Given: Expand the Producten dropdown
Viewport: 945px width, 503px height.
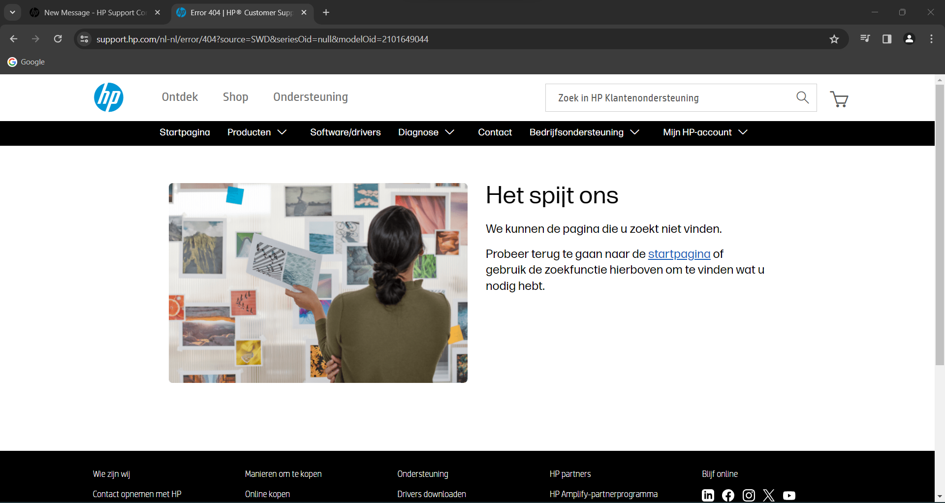Looking at the screenshot, I should click(257, 132).
